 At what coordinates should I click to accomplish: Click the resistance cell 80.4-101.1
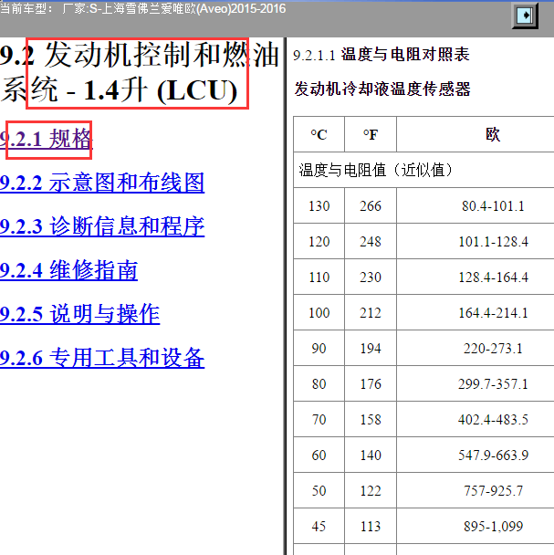476,206
